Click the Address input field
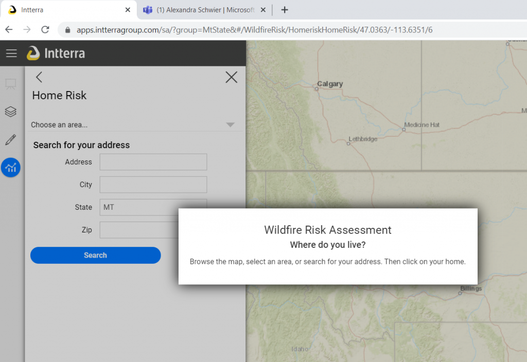527x362 pixels. click(153, 161)
